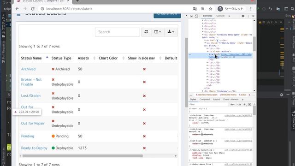This screenshot has width=295, height=166.
Task: Close the DevTools panel
Action: 253,16
